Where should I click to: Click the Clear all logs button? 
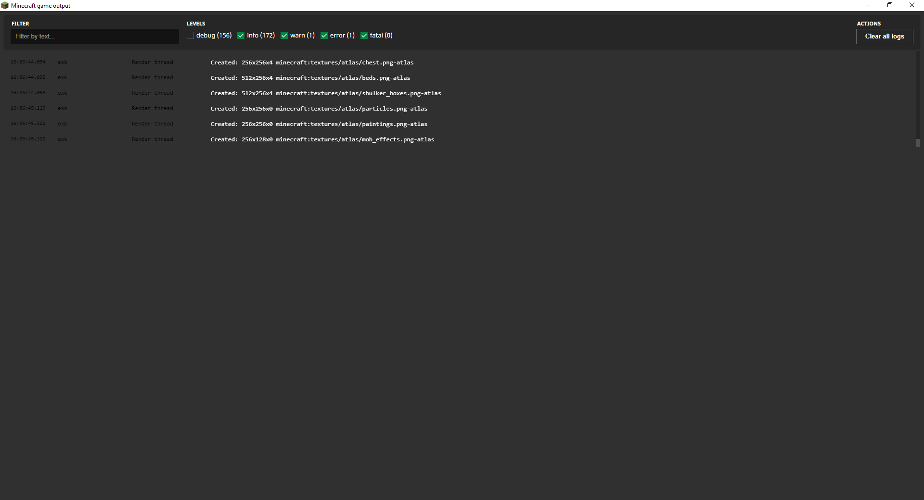click(885, 37)
